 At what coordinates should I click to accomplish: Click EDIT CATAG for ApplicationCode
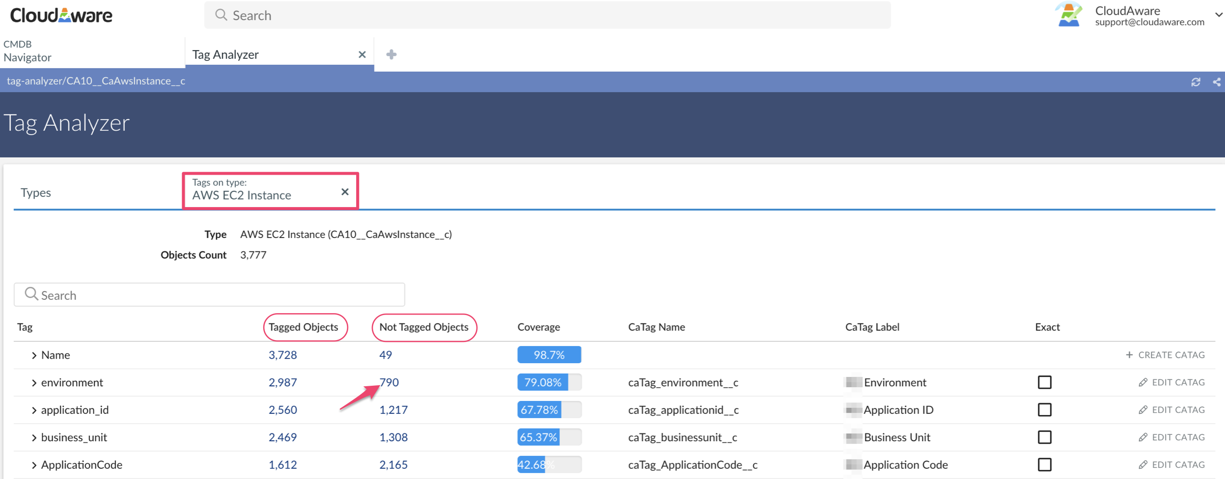[x=1171, y=465]
